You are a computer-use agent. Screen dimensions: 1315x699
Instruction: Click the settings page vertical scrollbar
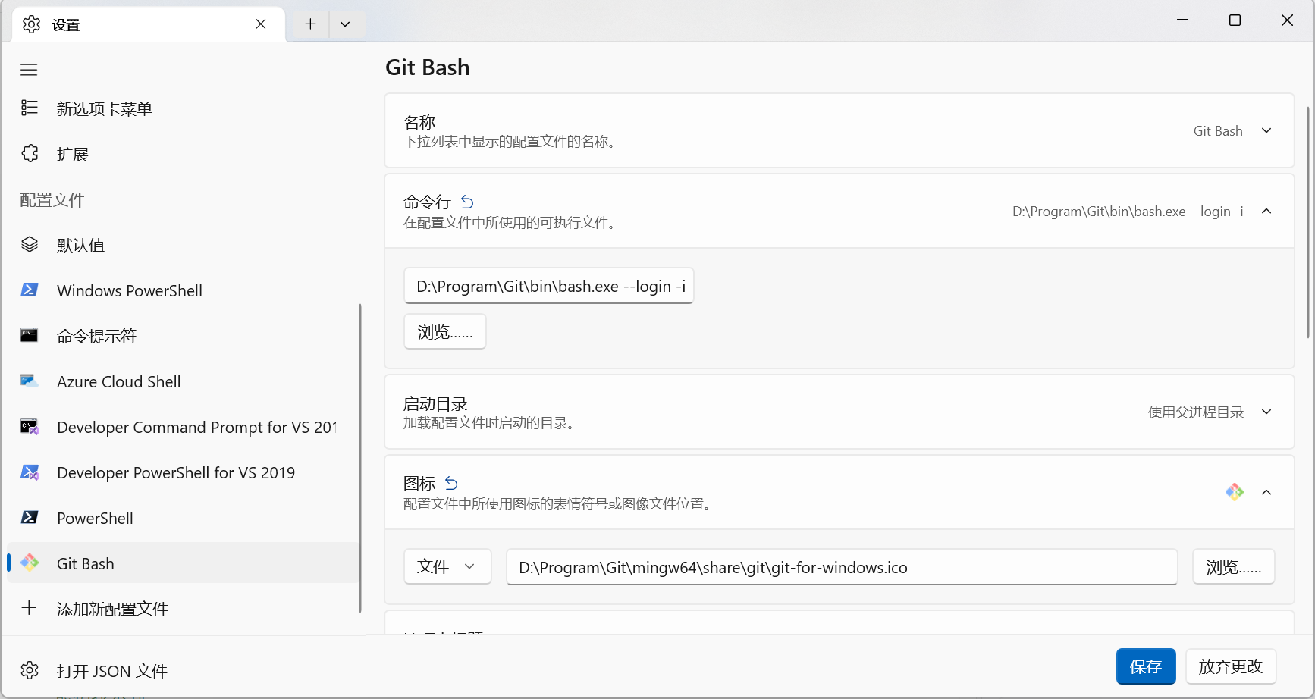1308,222
